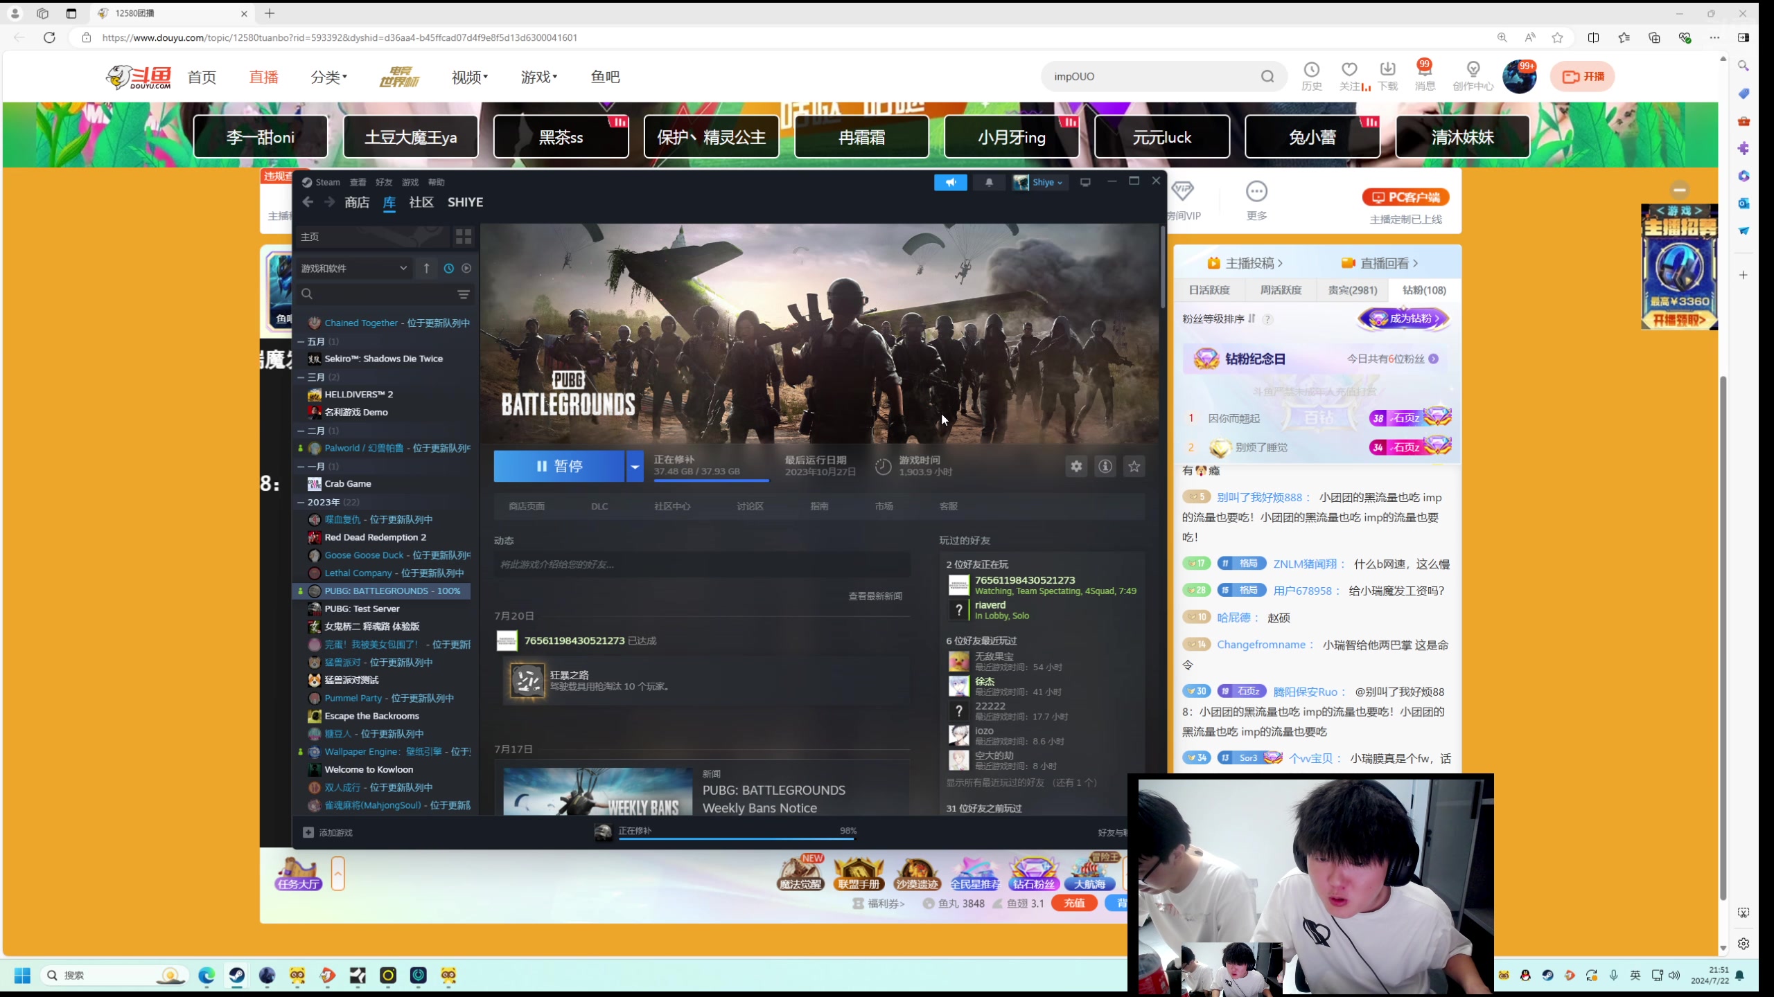Click the PUBG game settings gear icon
1774x997 pixels.
pos(1077,467)
